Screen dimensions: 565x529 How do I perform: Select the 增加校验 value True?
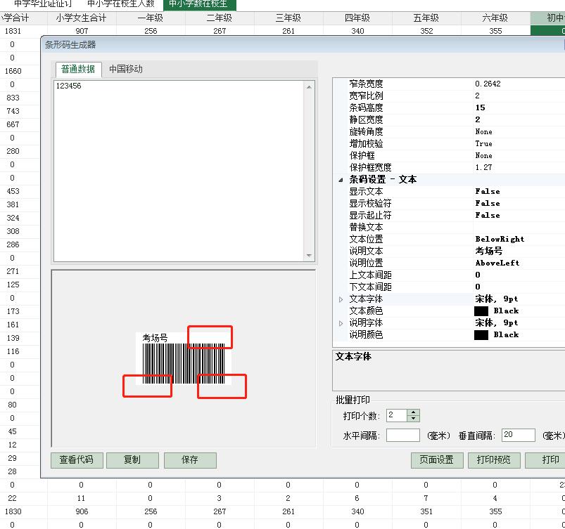483,143
